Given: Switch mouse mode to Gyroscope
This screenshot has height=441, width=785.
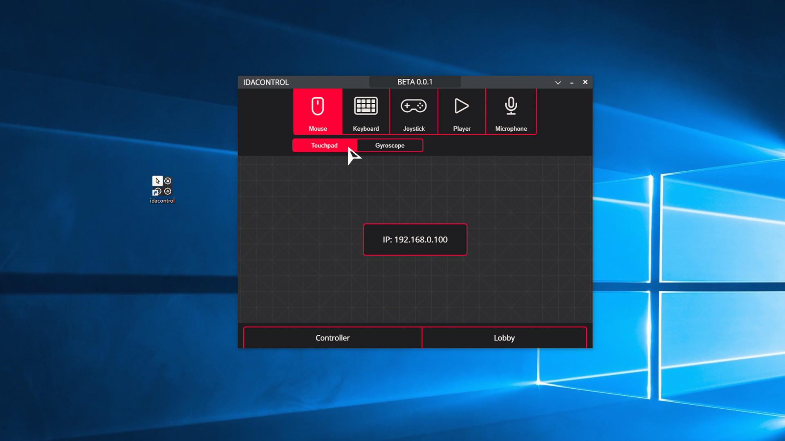Looking at the screenshot, I should coord(390,145).
